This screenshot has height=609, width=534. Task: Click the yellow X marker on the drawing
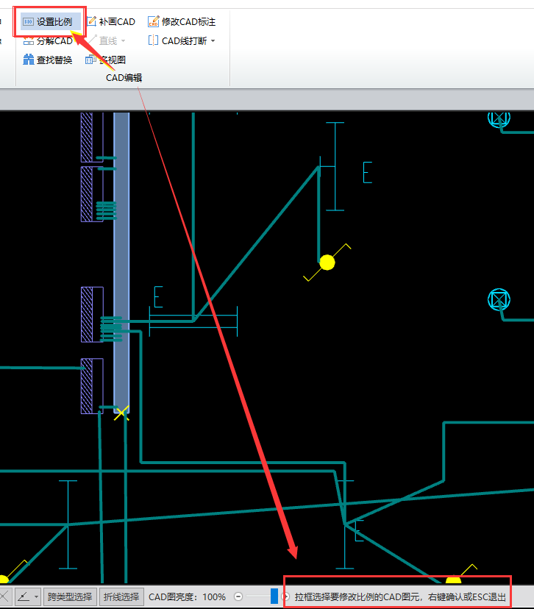121,413
